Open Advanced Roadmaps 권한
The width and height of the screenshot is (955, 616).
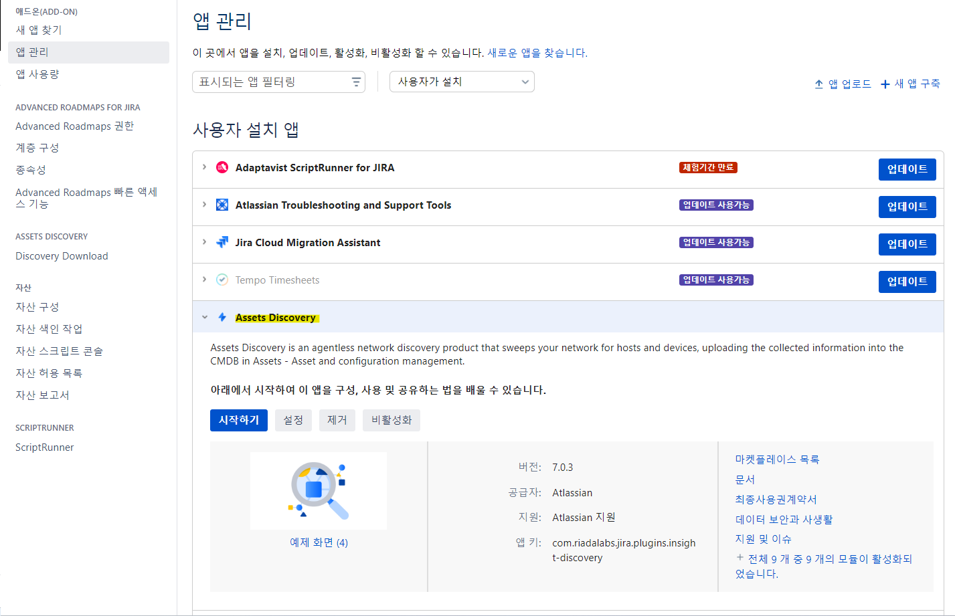coord(74,126)
